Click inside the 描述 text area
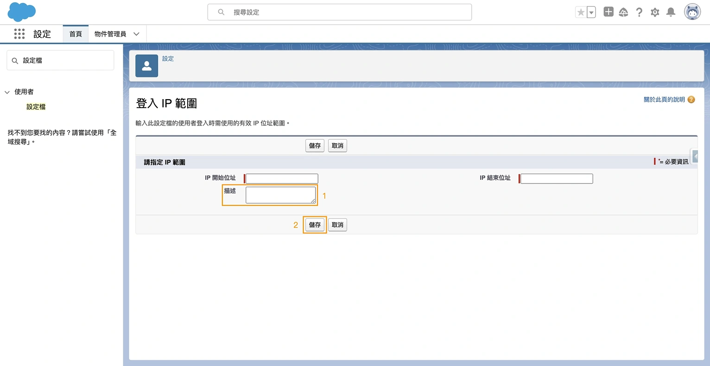The width and height of the screenshot is (710, 366). coord(280,195)
